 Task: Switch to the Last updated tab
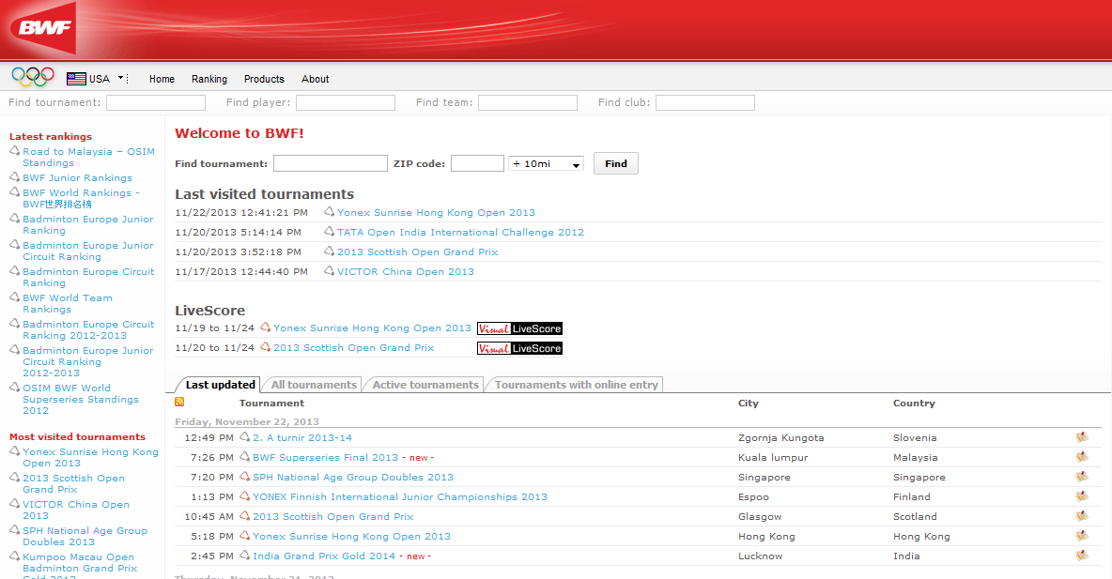(x=220, y=384)
